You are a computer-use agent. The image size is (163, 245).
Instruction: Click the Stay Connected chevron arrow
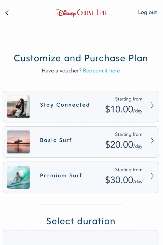click(x=152, y=105)
